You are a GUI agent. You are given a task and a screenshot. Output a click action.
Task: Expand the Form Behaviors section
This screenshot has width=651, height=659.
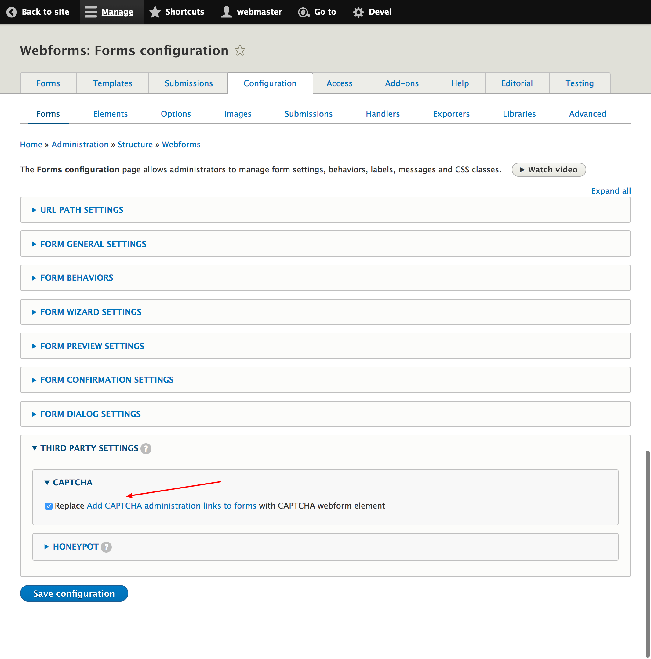click(76, 278)
